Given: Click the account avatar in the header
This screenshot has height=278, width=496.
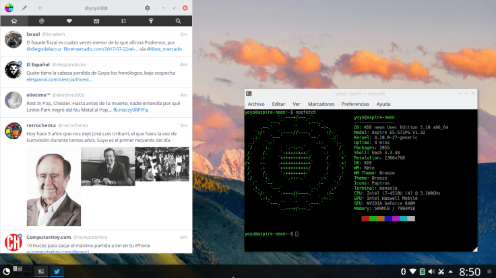Looking at the screenshot, I should point(8,7).
